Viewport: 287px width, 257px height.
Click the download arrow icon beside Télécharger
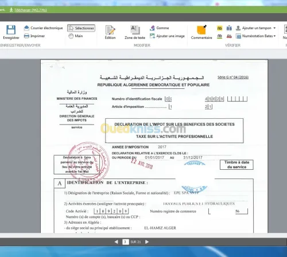(x=11, y=10)
